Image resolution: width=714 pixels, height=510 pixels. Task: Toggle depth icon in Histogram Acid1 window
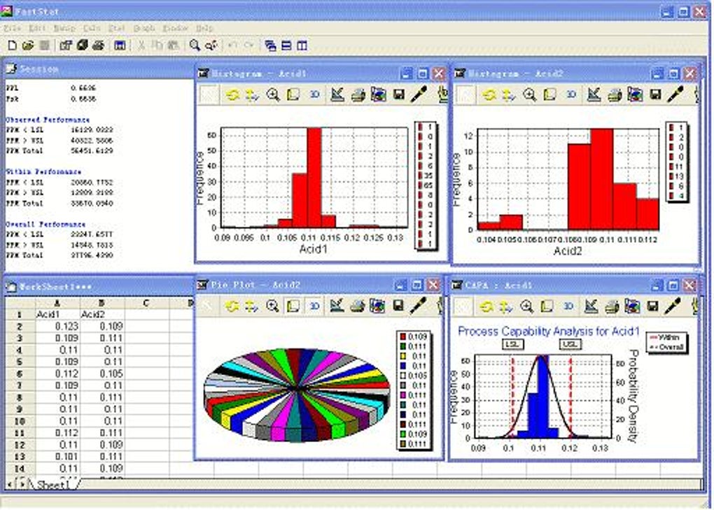(x=294, y=94)
